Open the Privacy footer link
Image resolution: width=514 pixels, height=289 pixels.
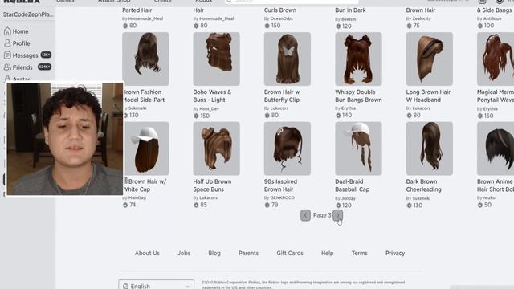pyautogui.click(x=395, y=254)
